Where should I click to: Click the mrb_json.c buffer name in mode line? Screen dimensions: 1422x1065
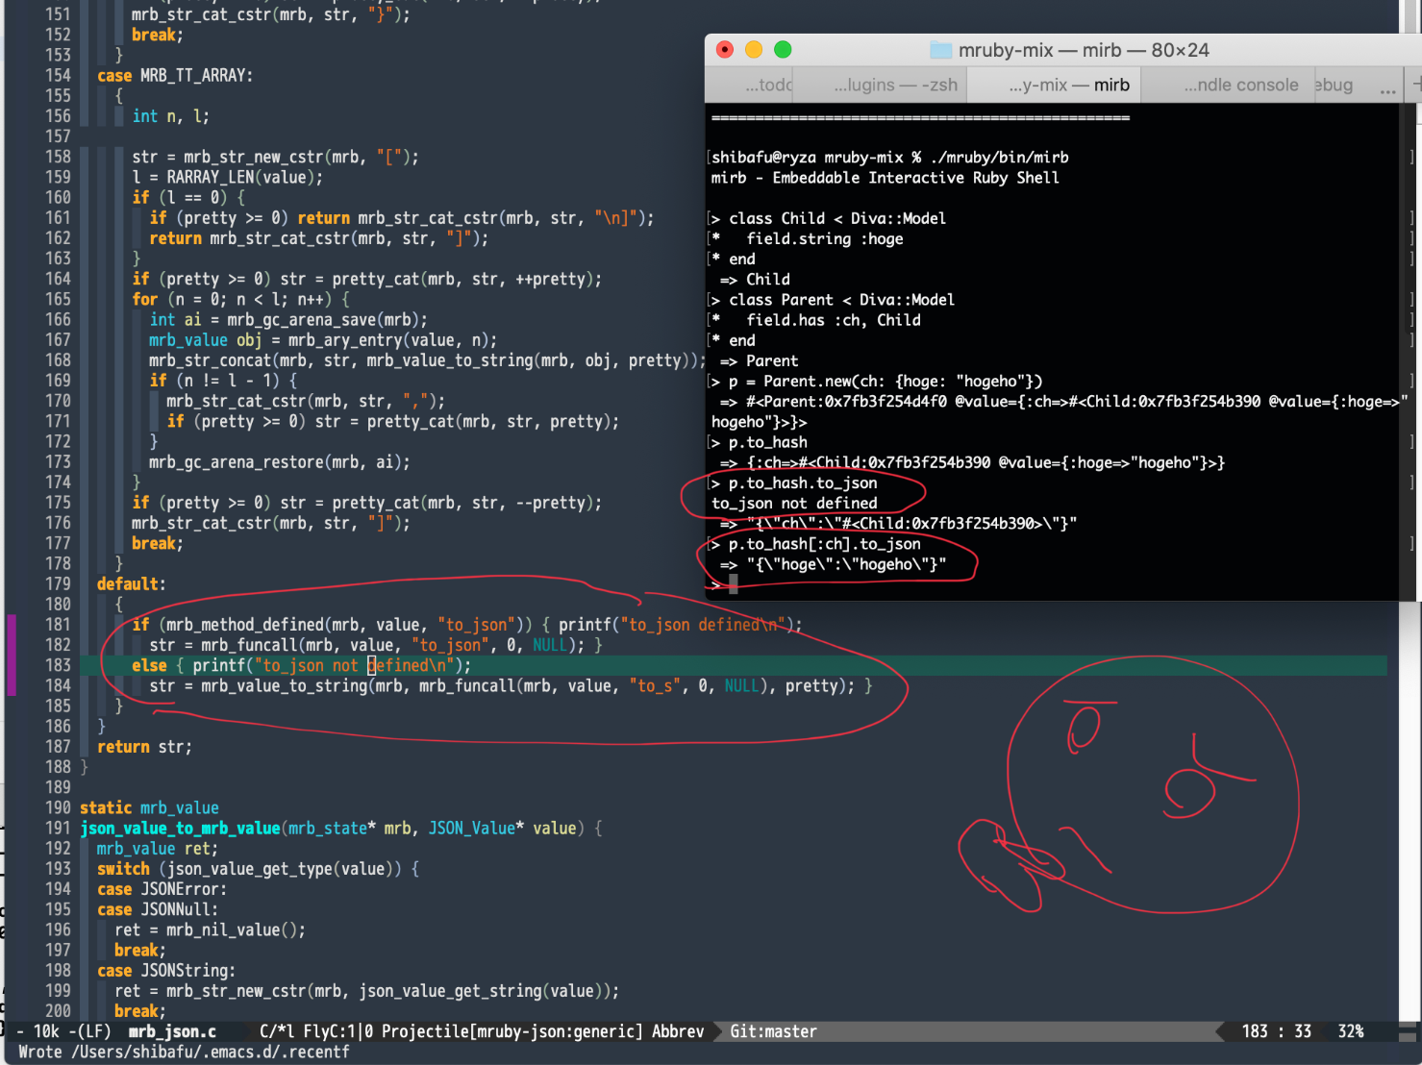172,1031
